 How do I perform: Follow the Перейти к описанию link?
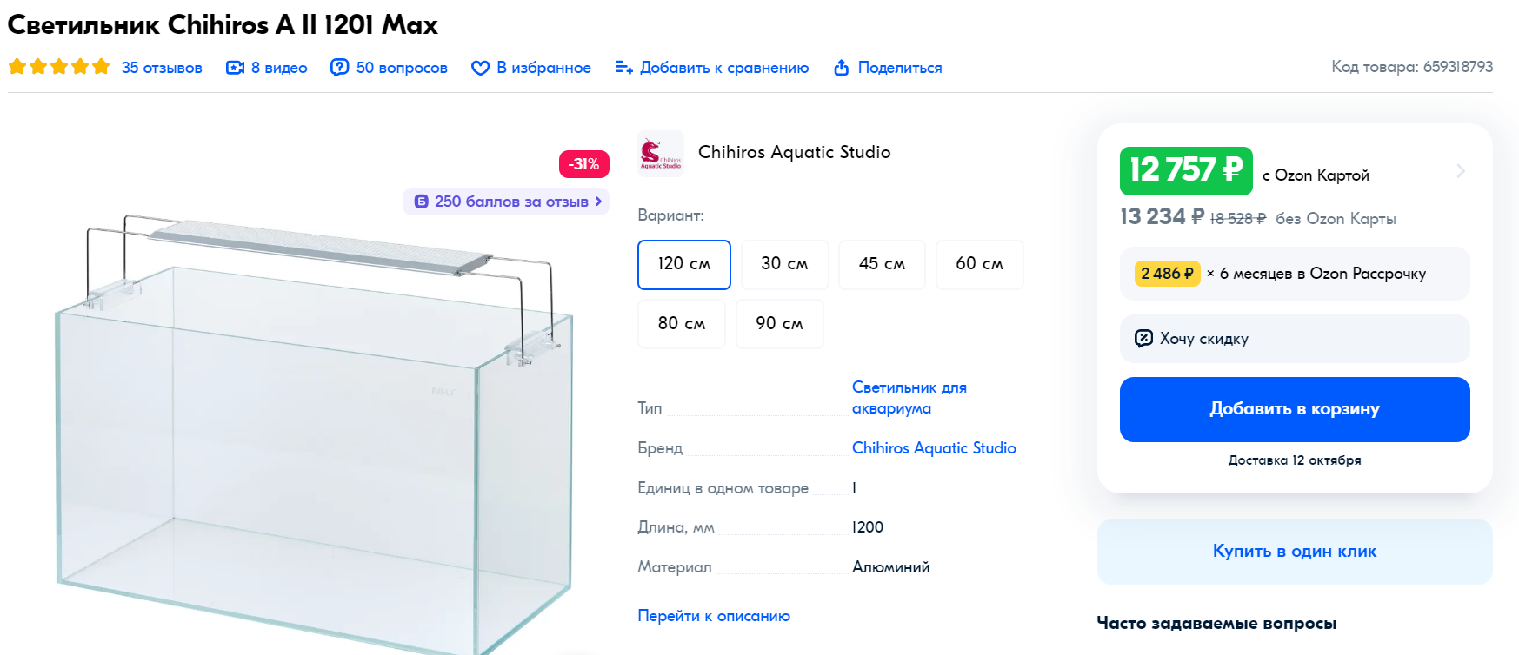point(714,616)
